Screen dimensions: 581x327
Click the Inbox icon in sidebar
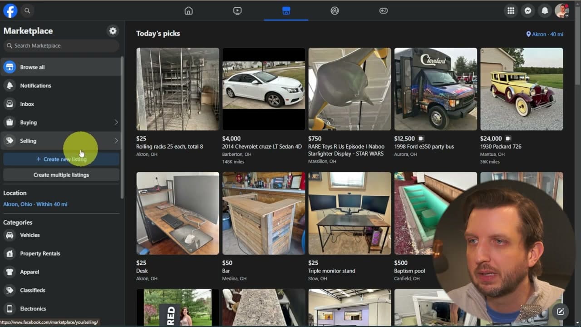(x=10, y=104)
